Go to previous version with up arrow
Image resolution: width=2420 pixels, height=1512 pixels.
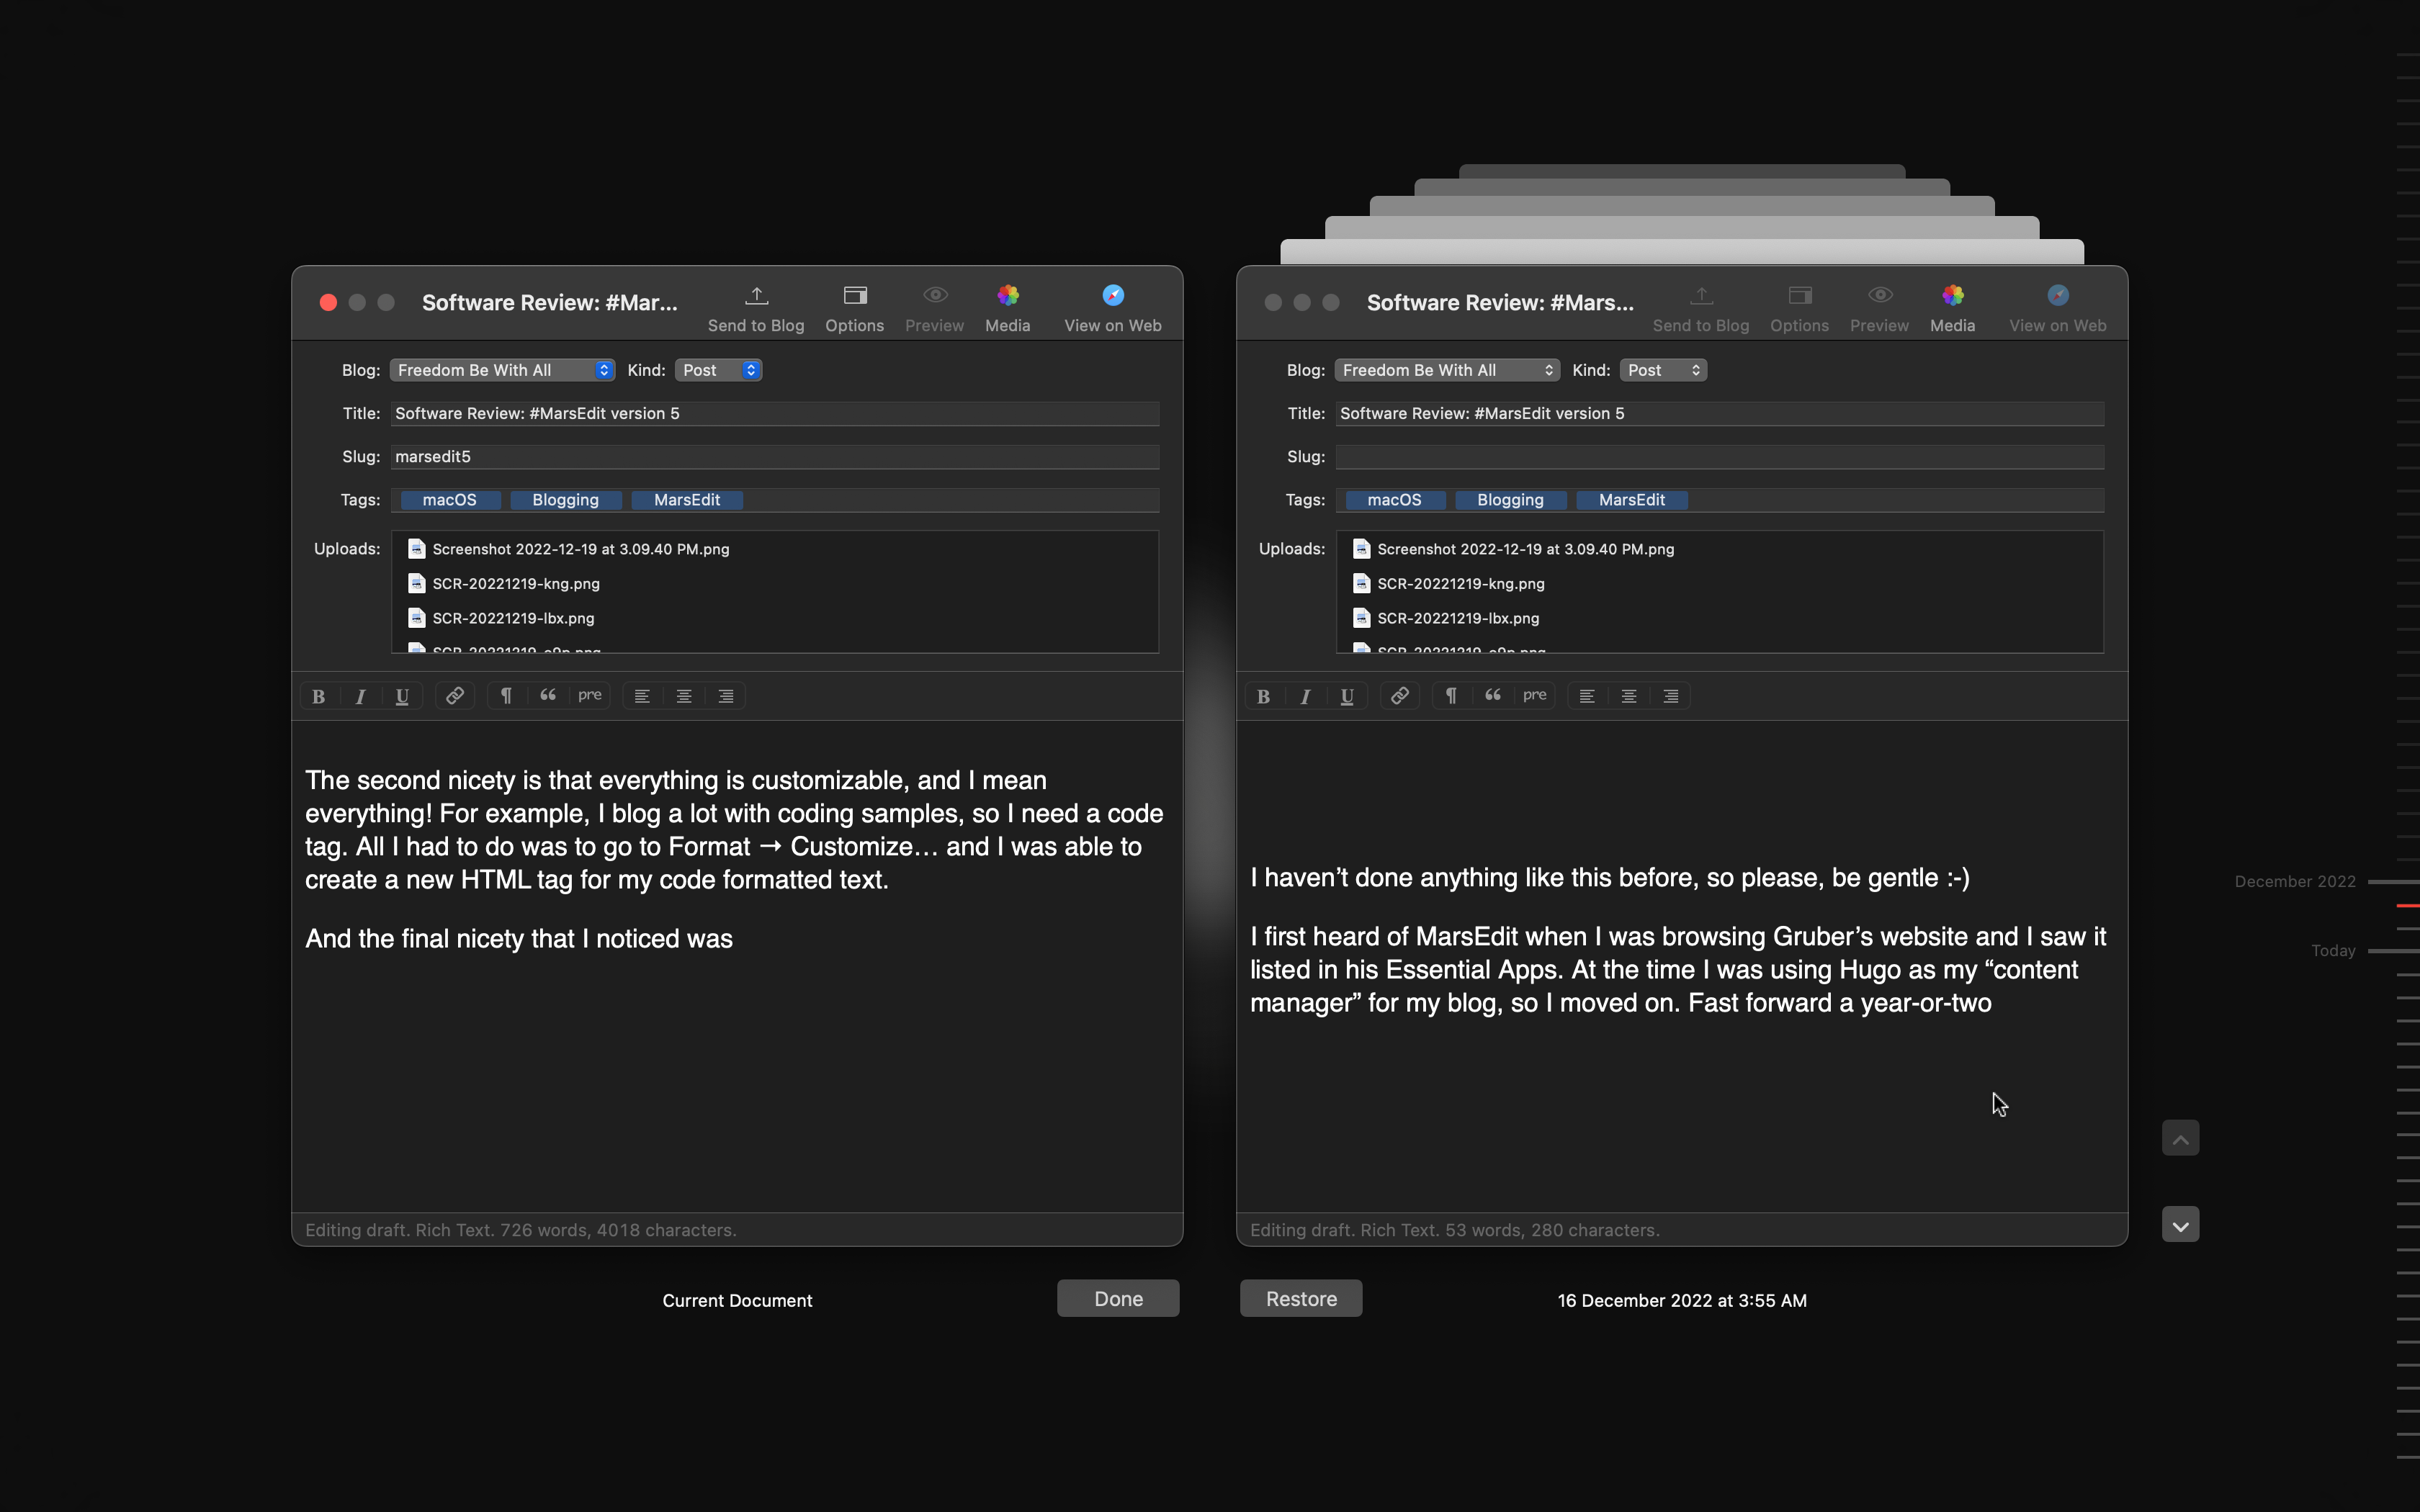pos(2180,1138)
